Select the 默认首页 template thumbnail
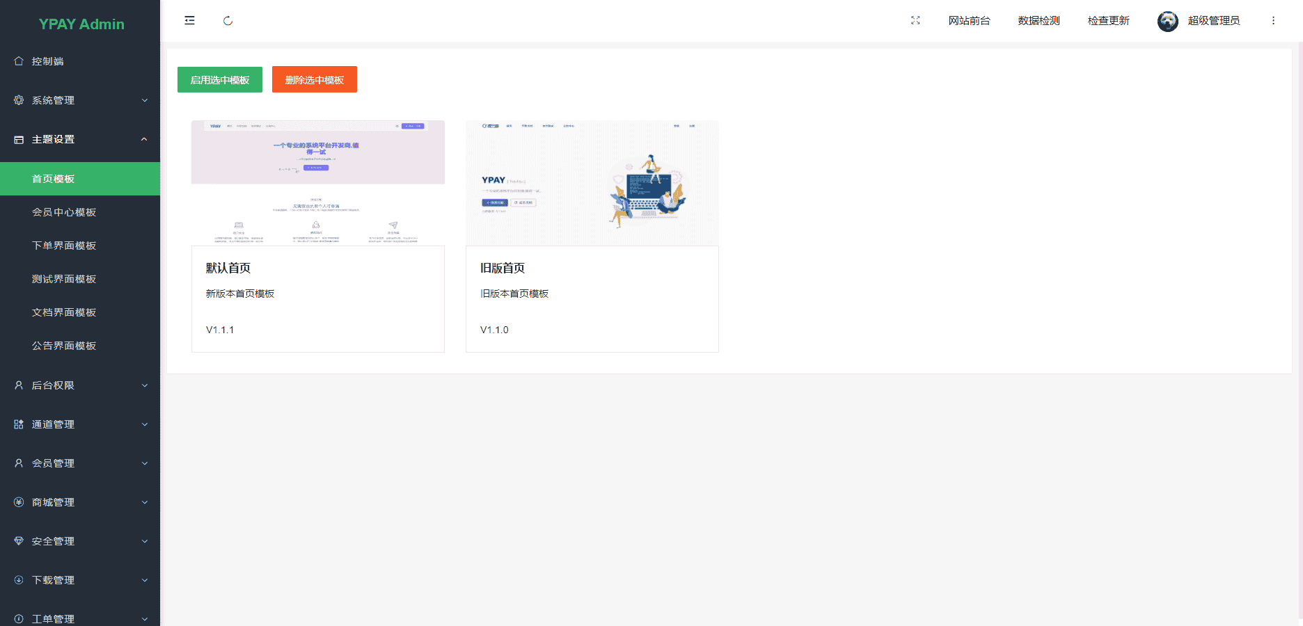 point(318,183)
